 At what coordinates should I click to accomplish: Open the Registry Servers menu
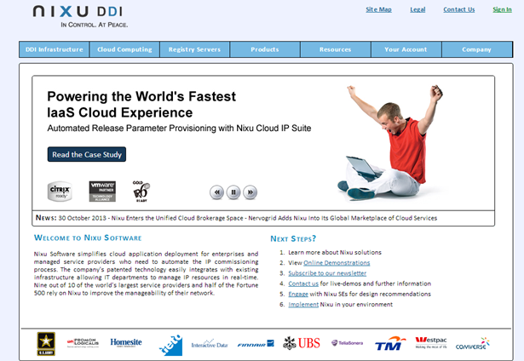click(x=194, y=49)
